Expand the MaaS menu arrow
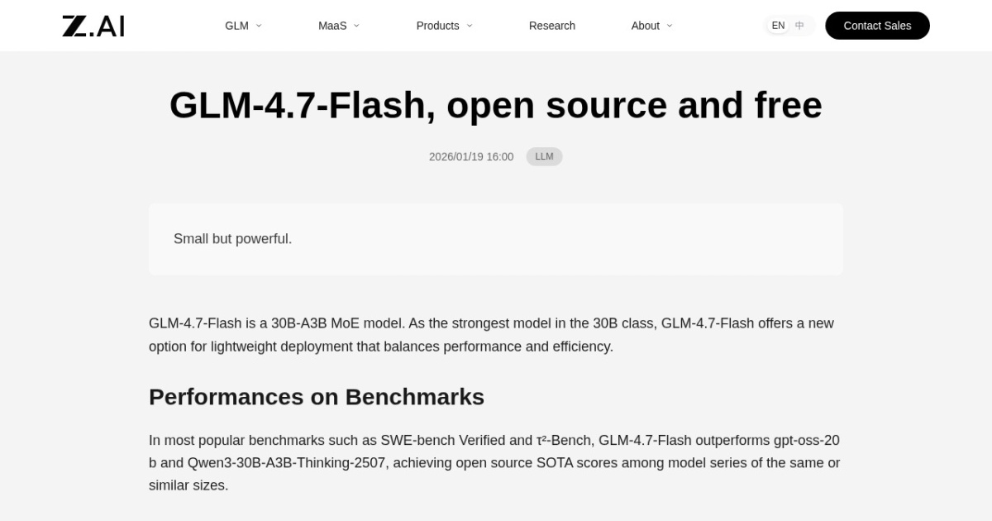992x521 pixels. (x=356, y=26)
